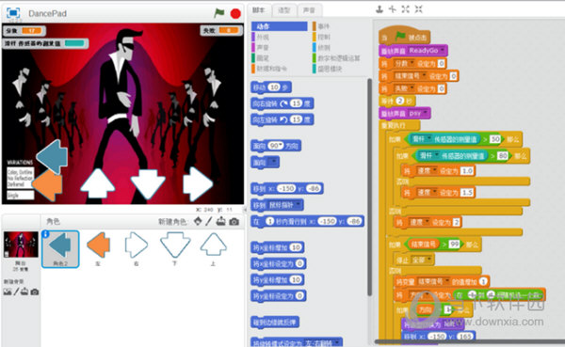Viewport: 565px width, 347px height.
Task: Switch to full screen presentation mode icon
Action: 13,13
